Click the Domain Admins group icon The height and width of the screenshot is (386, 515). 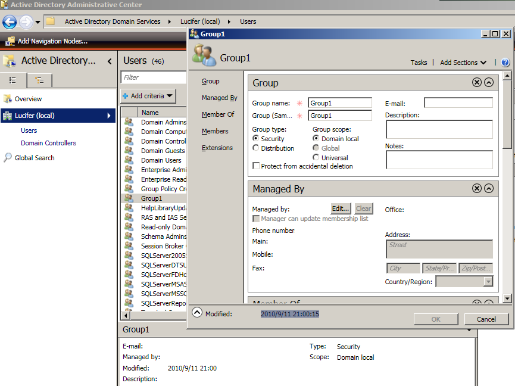point(129,122)
